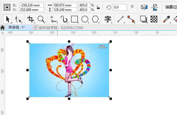Choose the Polygon tool
This screenshot has height=115, width=177.
[x=96, y=19]
